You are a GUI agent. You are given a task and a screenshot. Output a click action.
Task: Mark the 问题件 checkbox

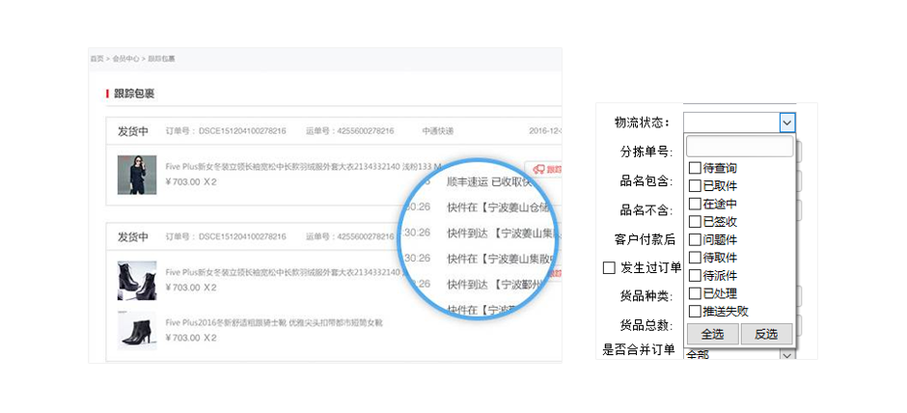click(695, 239)
